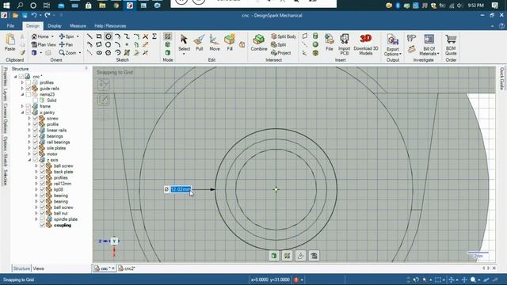Select the Rectangle sketch tool
This screenshot has width=507, height=285.
(99, 36)
